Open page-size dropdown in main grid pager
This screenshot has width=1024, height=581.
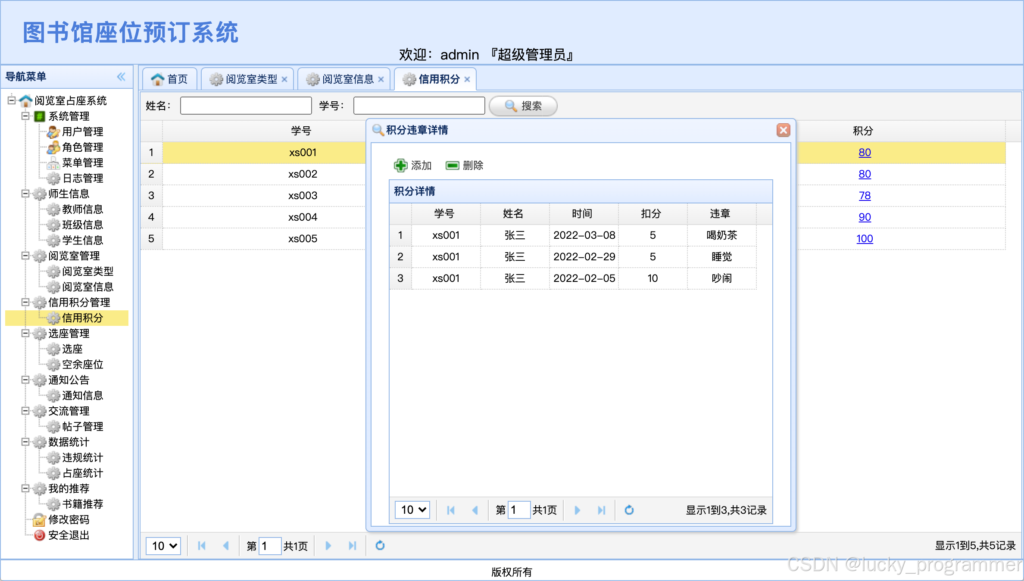(x=164, y=546)
